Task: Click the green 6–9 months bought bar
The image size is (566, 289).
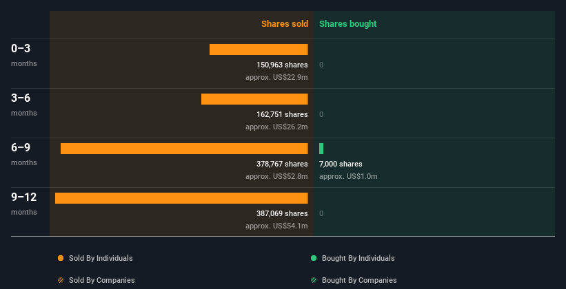Action: point(321,149)
